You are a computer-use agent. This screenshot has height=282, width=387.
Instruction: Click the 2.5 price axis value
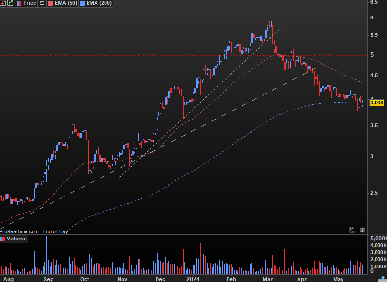[374, 193]
